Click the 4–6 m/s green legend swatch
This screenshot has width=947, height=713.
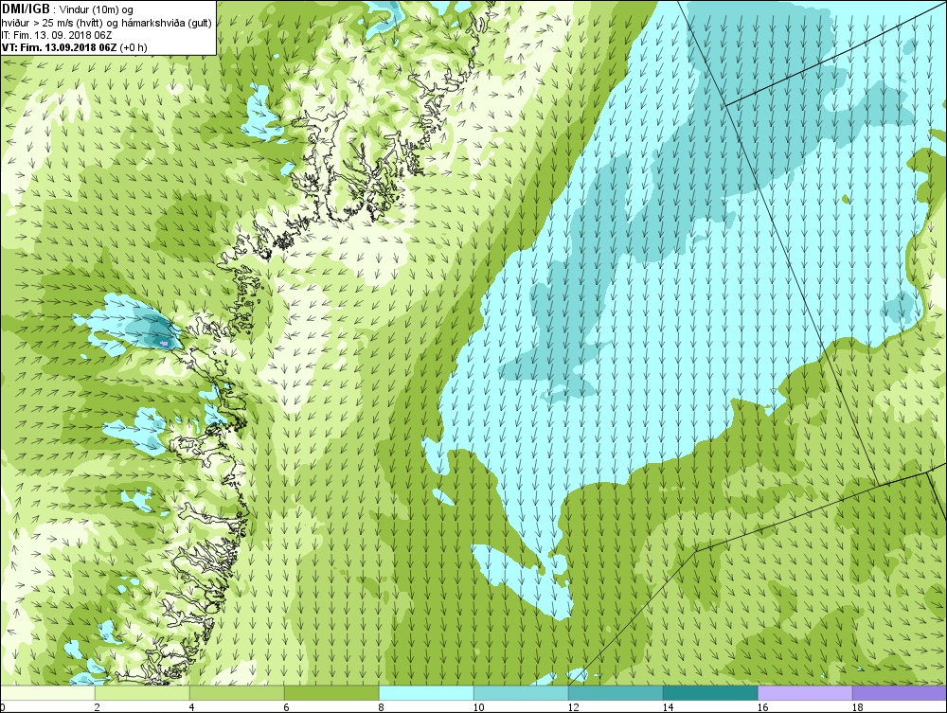click(x=237, y=693)
